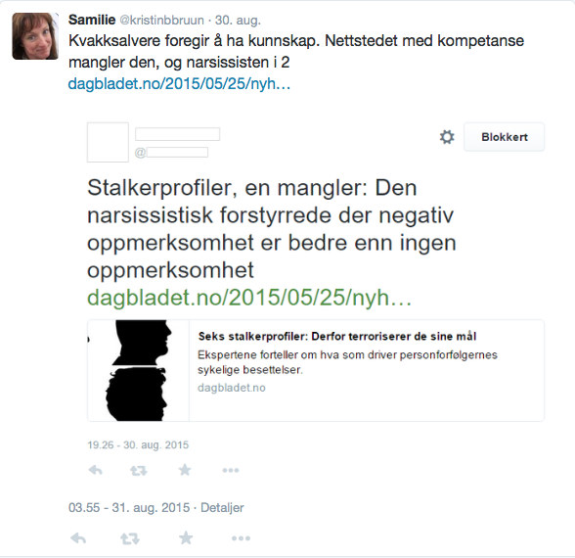Click the 19.26 - 30. aug. 2015 timestamp
Screen dimensions: 575x558
(138, 444)
